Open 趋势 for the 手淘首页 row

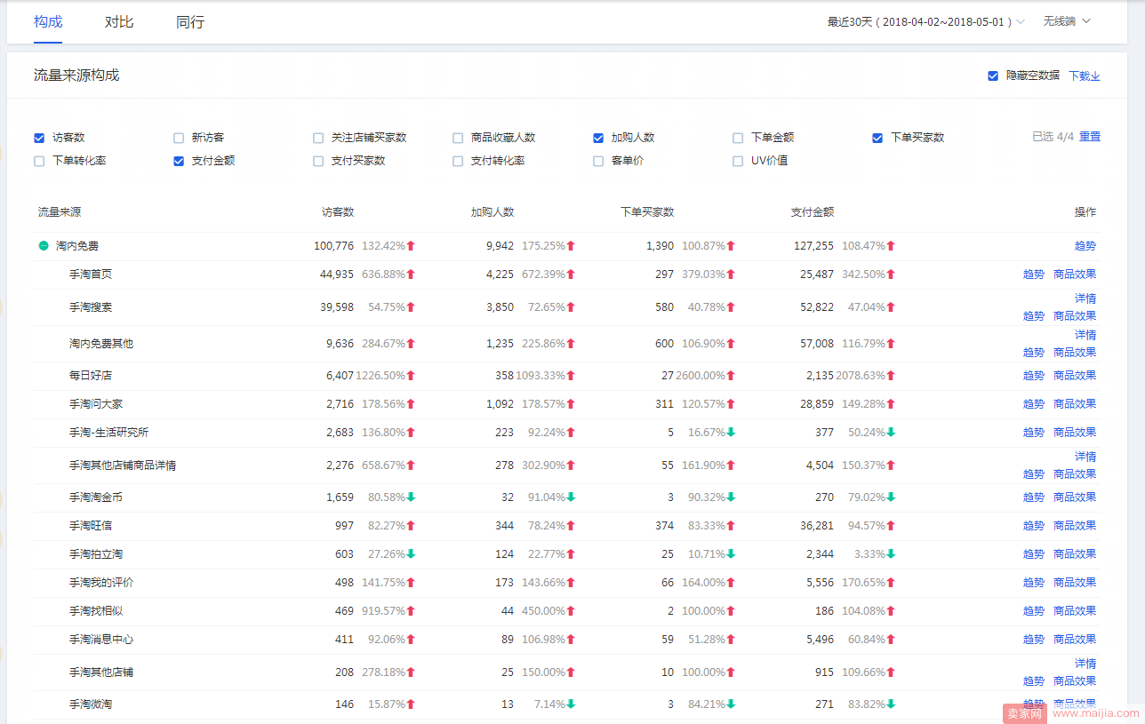pyautogui.click(x=1034, y=274)
